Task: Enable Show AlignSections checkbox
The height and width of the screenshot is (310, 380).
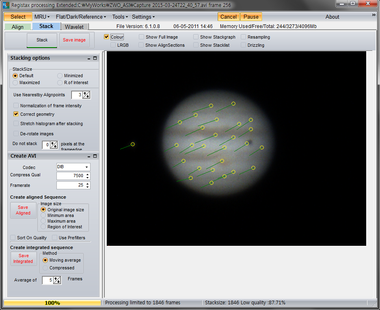Action: pos(141,45)
